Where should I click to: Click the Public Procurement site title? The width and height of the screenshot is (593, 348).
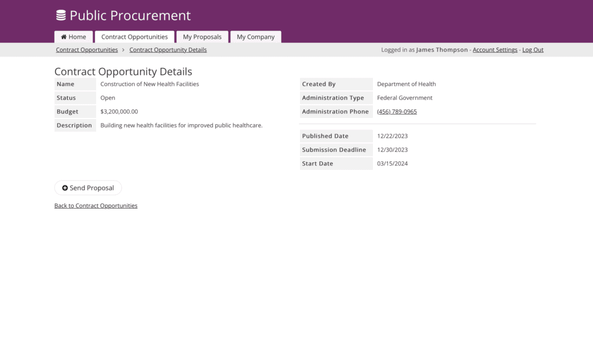click(x=130, y=16)
